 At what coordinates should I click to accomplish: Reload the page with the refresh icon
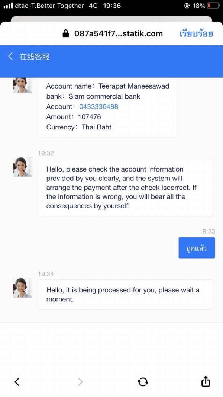tap(143, 381)
